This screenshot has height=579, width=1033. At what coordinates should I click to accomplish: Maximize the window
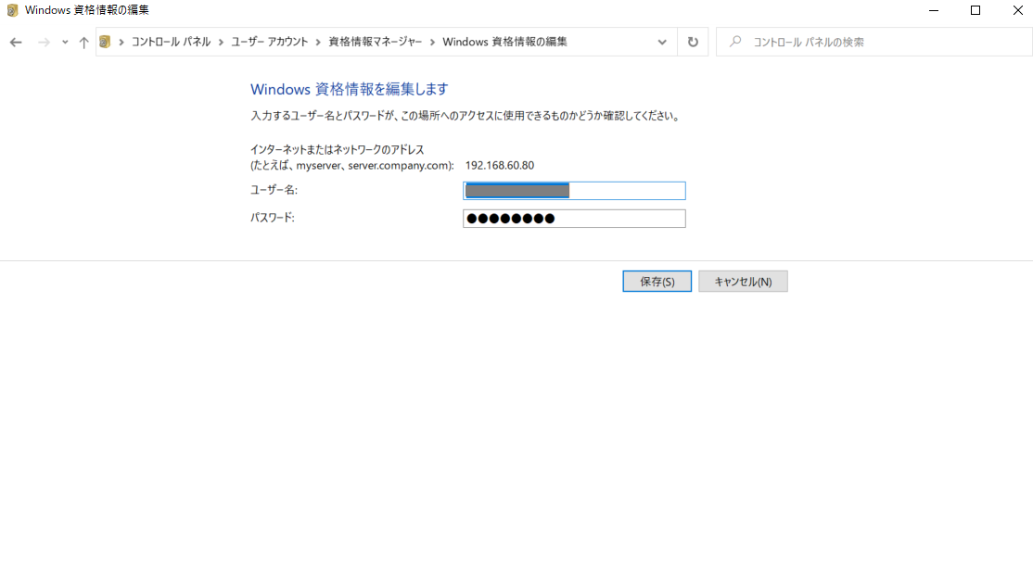[x=976, y=10]
